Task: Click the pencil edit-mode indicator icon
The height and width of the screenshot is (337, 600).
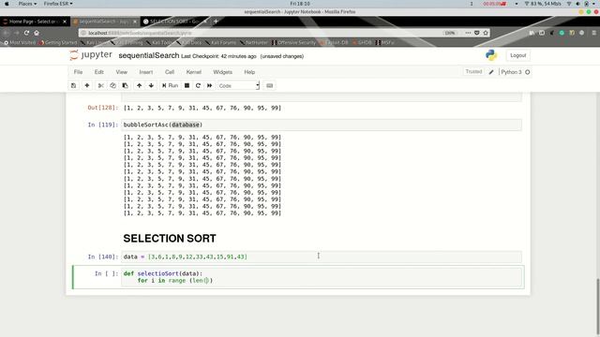Action: pyautogui.click(x=491, y=72)
